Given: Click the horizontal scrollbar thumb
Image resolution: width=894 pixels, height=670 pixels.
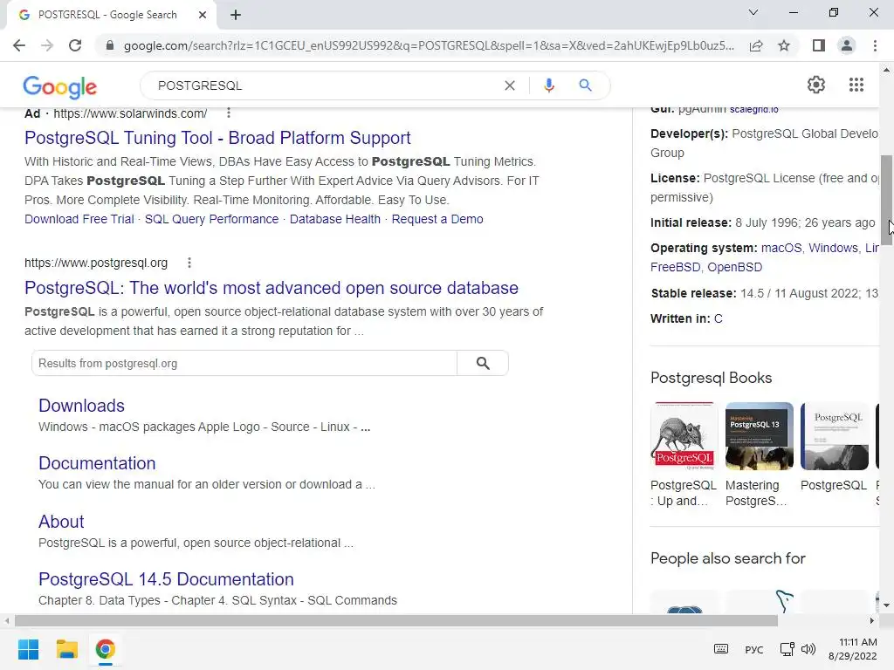Looking at the screenshot, I should point(396,620).
